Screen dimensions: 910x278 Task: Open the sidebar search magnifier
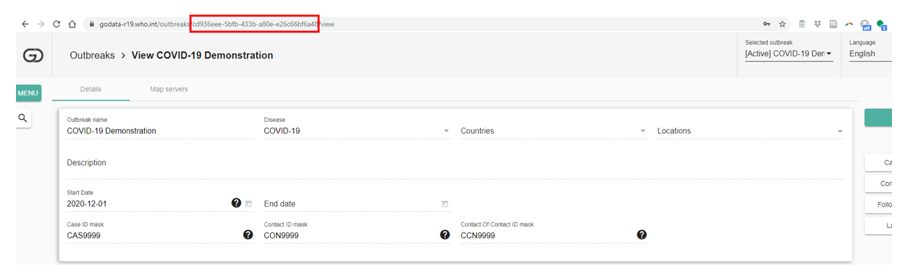[23, 119]
